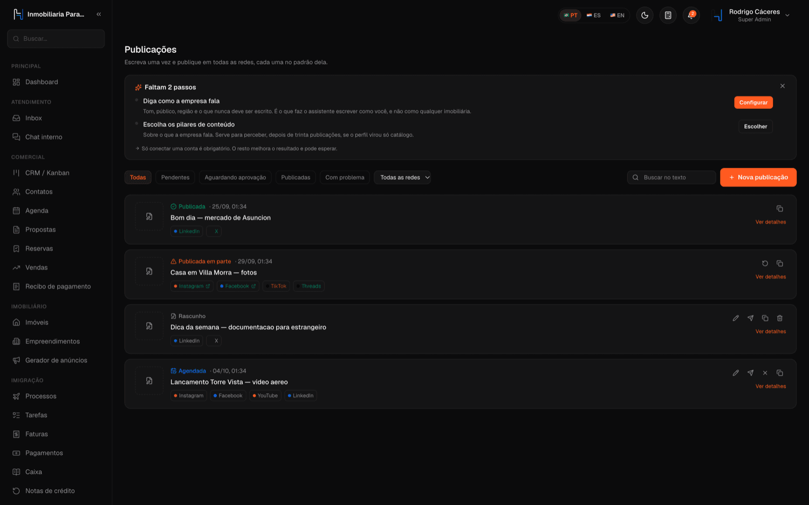The height and width of the screenshot is (505, 809).
Task: Switch language to ES
Action: 593,15
